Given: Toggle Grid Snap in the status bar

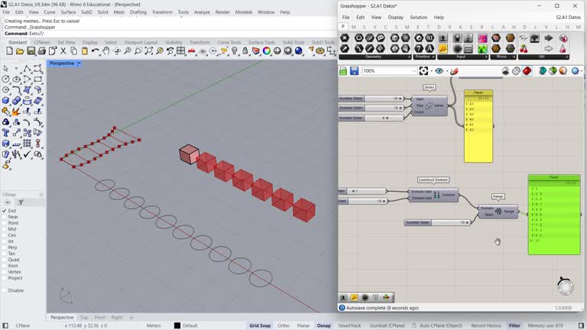Looking at the screenshot, I should 260,325.
